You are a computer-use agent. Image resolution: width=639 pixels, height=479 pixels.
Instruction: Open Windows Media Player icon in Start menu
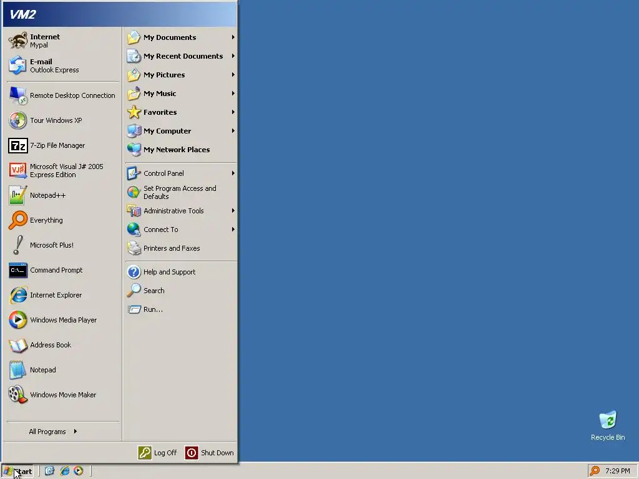pos(18,320)
